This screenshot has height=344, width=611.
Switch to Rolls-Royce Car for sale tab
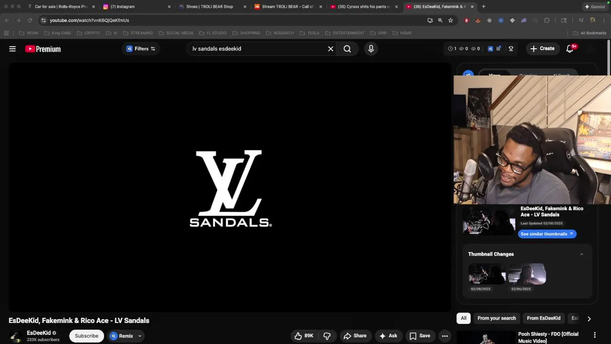(x=61, y=7)
